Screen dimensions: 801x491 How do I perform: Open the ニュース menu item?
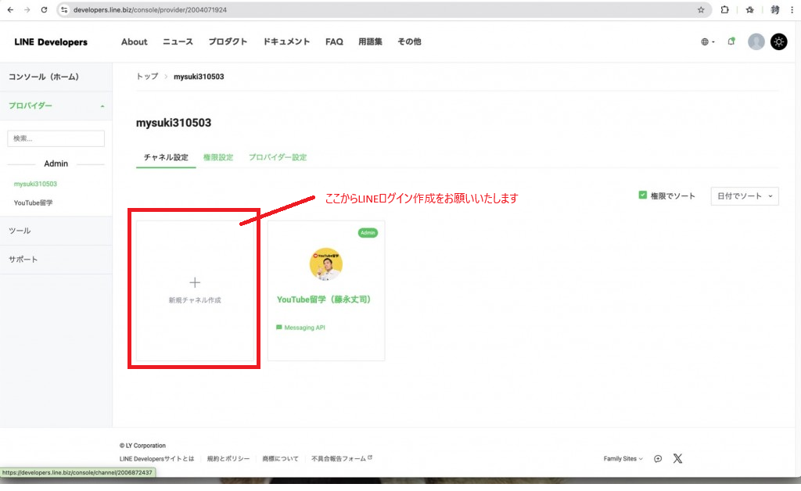[x=178, y=42]
